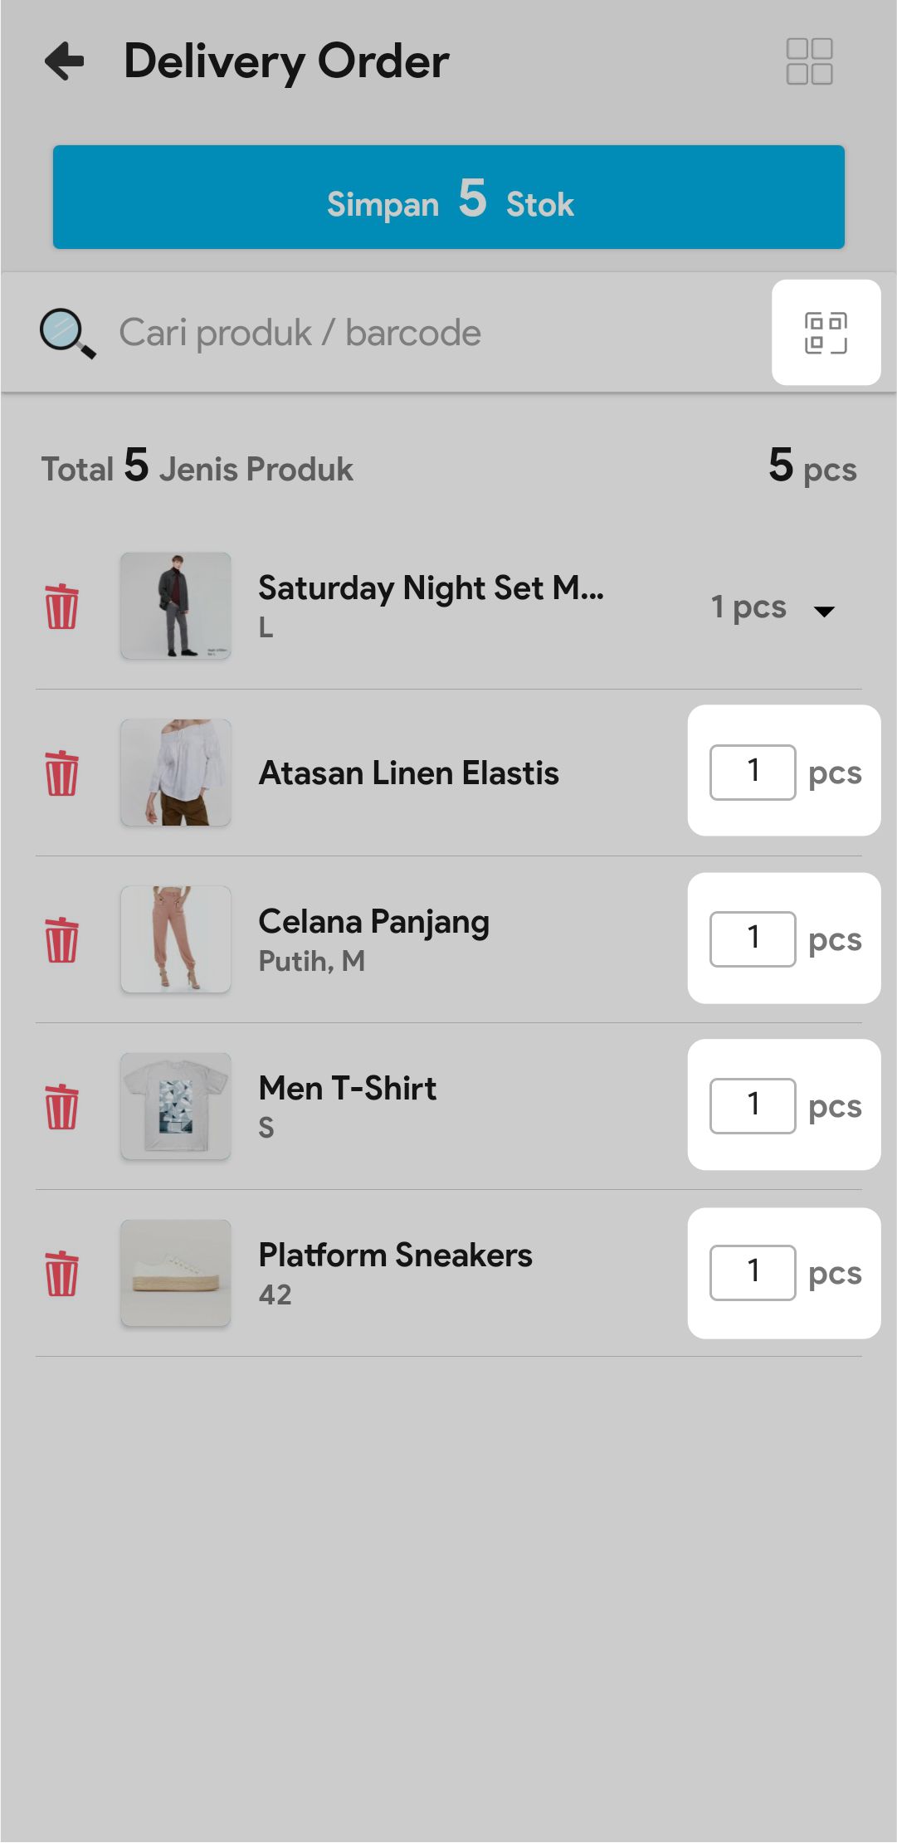Delete Saturday Night Set item
Image resolution: width=897 pixels, height=1843 pixels.
61,607
